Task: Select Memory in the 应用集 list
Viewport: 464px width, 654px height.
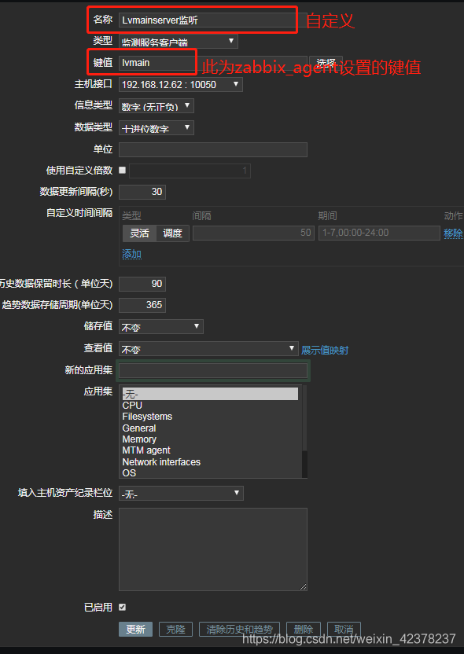Action: coord(210,439)
